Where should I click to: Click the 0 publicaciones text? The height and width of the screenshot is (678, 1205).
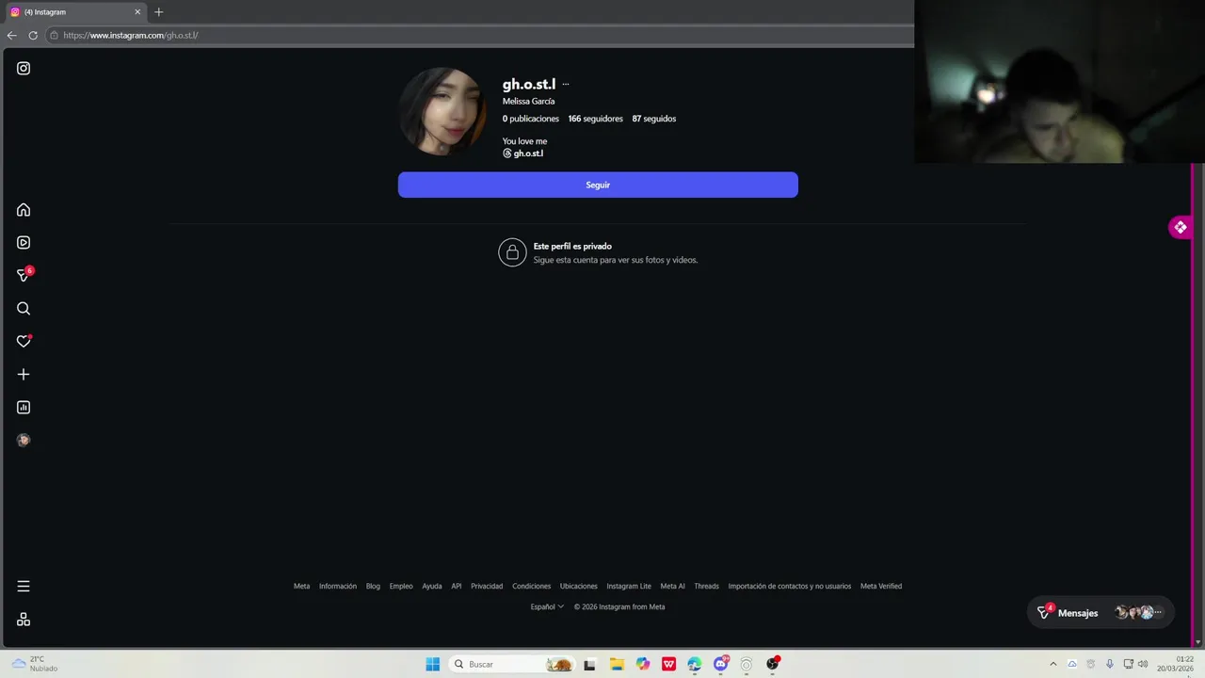[531, 119]
